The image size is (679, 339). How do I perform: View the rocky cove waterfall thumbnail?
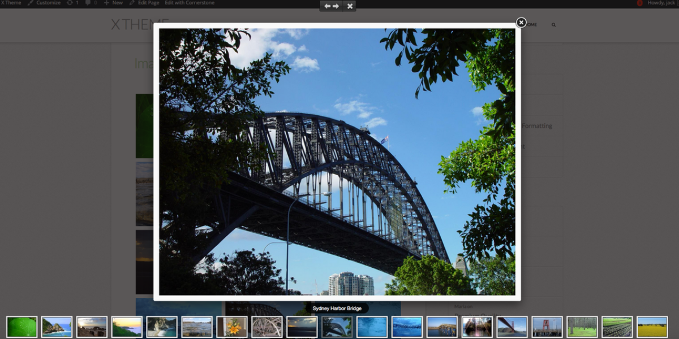(162, 327)
